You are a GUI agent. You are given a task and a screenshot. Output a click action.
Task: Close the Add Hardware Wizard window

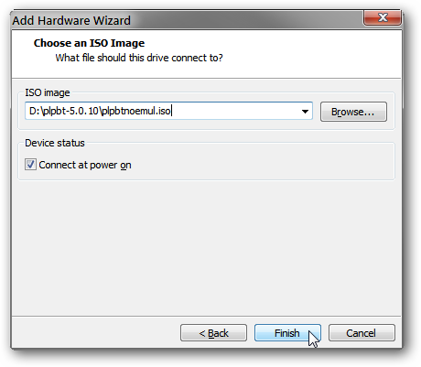383,17
